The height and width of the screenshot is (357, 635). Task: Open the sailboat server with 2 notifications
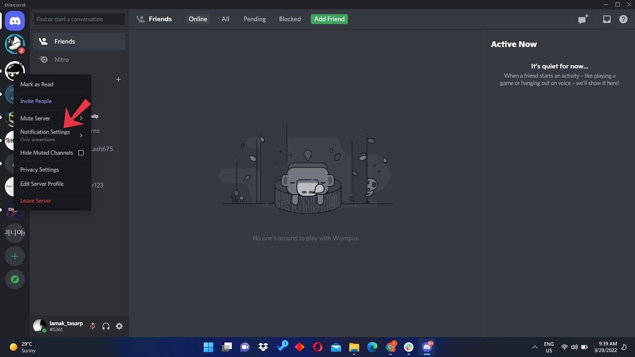(15, 44)
